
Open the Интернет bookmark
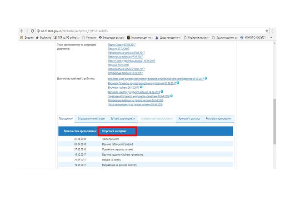(89, 37)
